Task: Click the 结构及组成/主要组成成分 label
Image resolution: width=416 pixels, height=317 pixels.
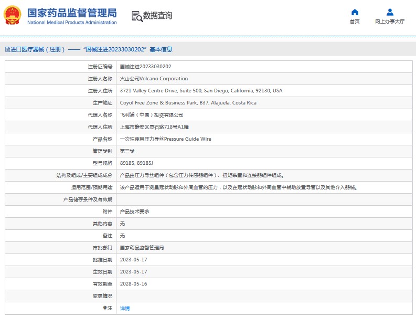Action: coord(84,175)
